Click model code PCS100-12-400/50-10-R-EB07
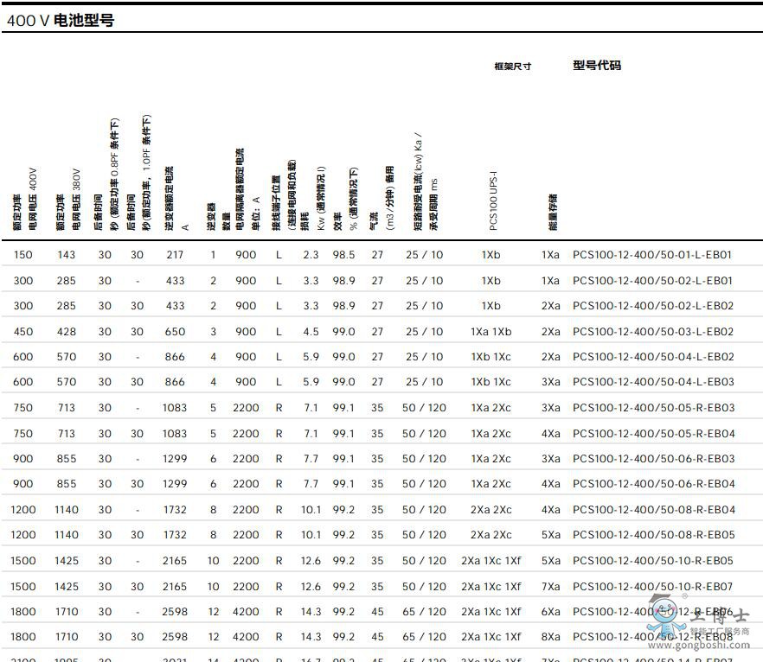Image resolution: width=763 pixels, height=662 pixels. tap(652, 586)
